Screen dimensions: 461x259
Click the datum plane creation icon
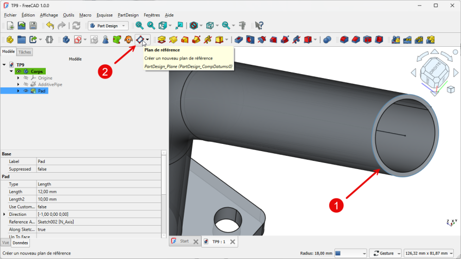pos(140,40)
